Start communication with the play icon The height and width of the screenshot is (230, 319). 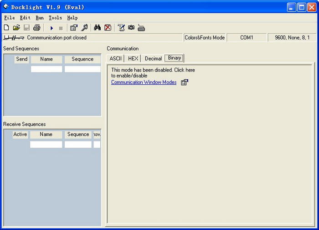coord(51,28)
